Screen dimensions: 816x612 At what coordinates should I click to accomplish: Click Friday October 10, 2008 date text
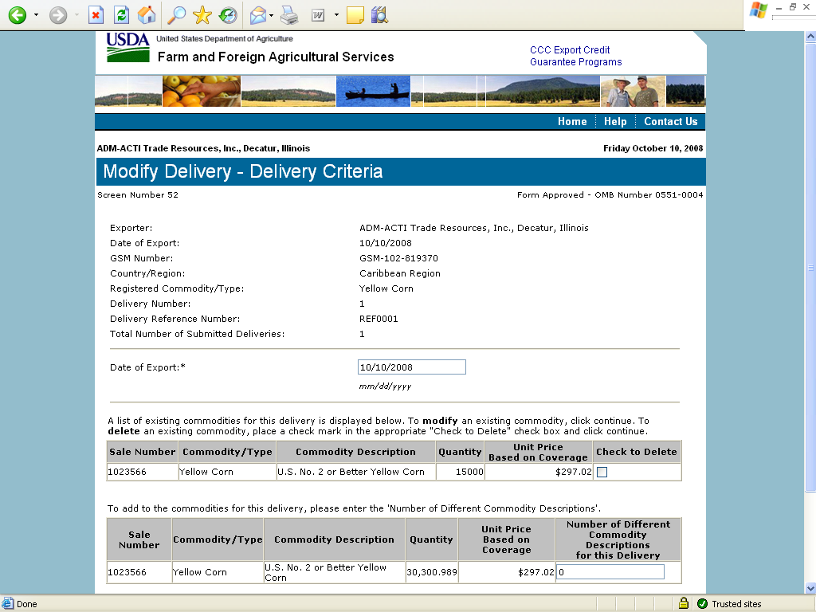pyautogui.click(x=653, y=148)
